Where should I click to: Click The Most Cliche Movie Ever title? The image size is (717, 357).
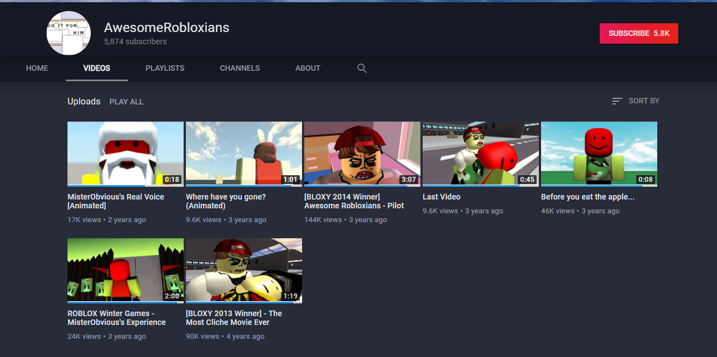coord(234,318)
